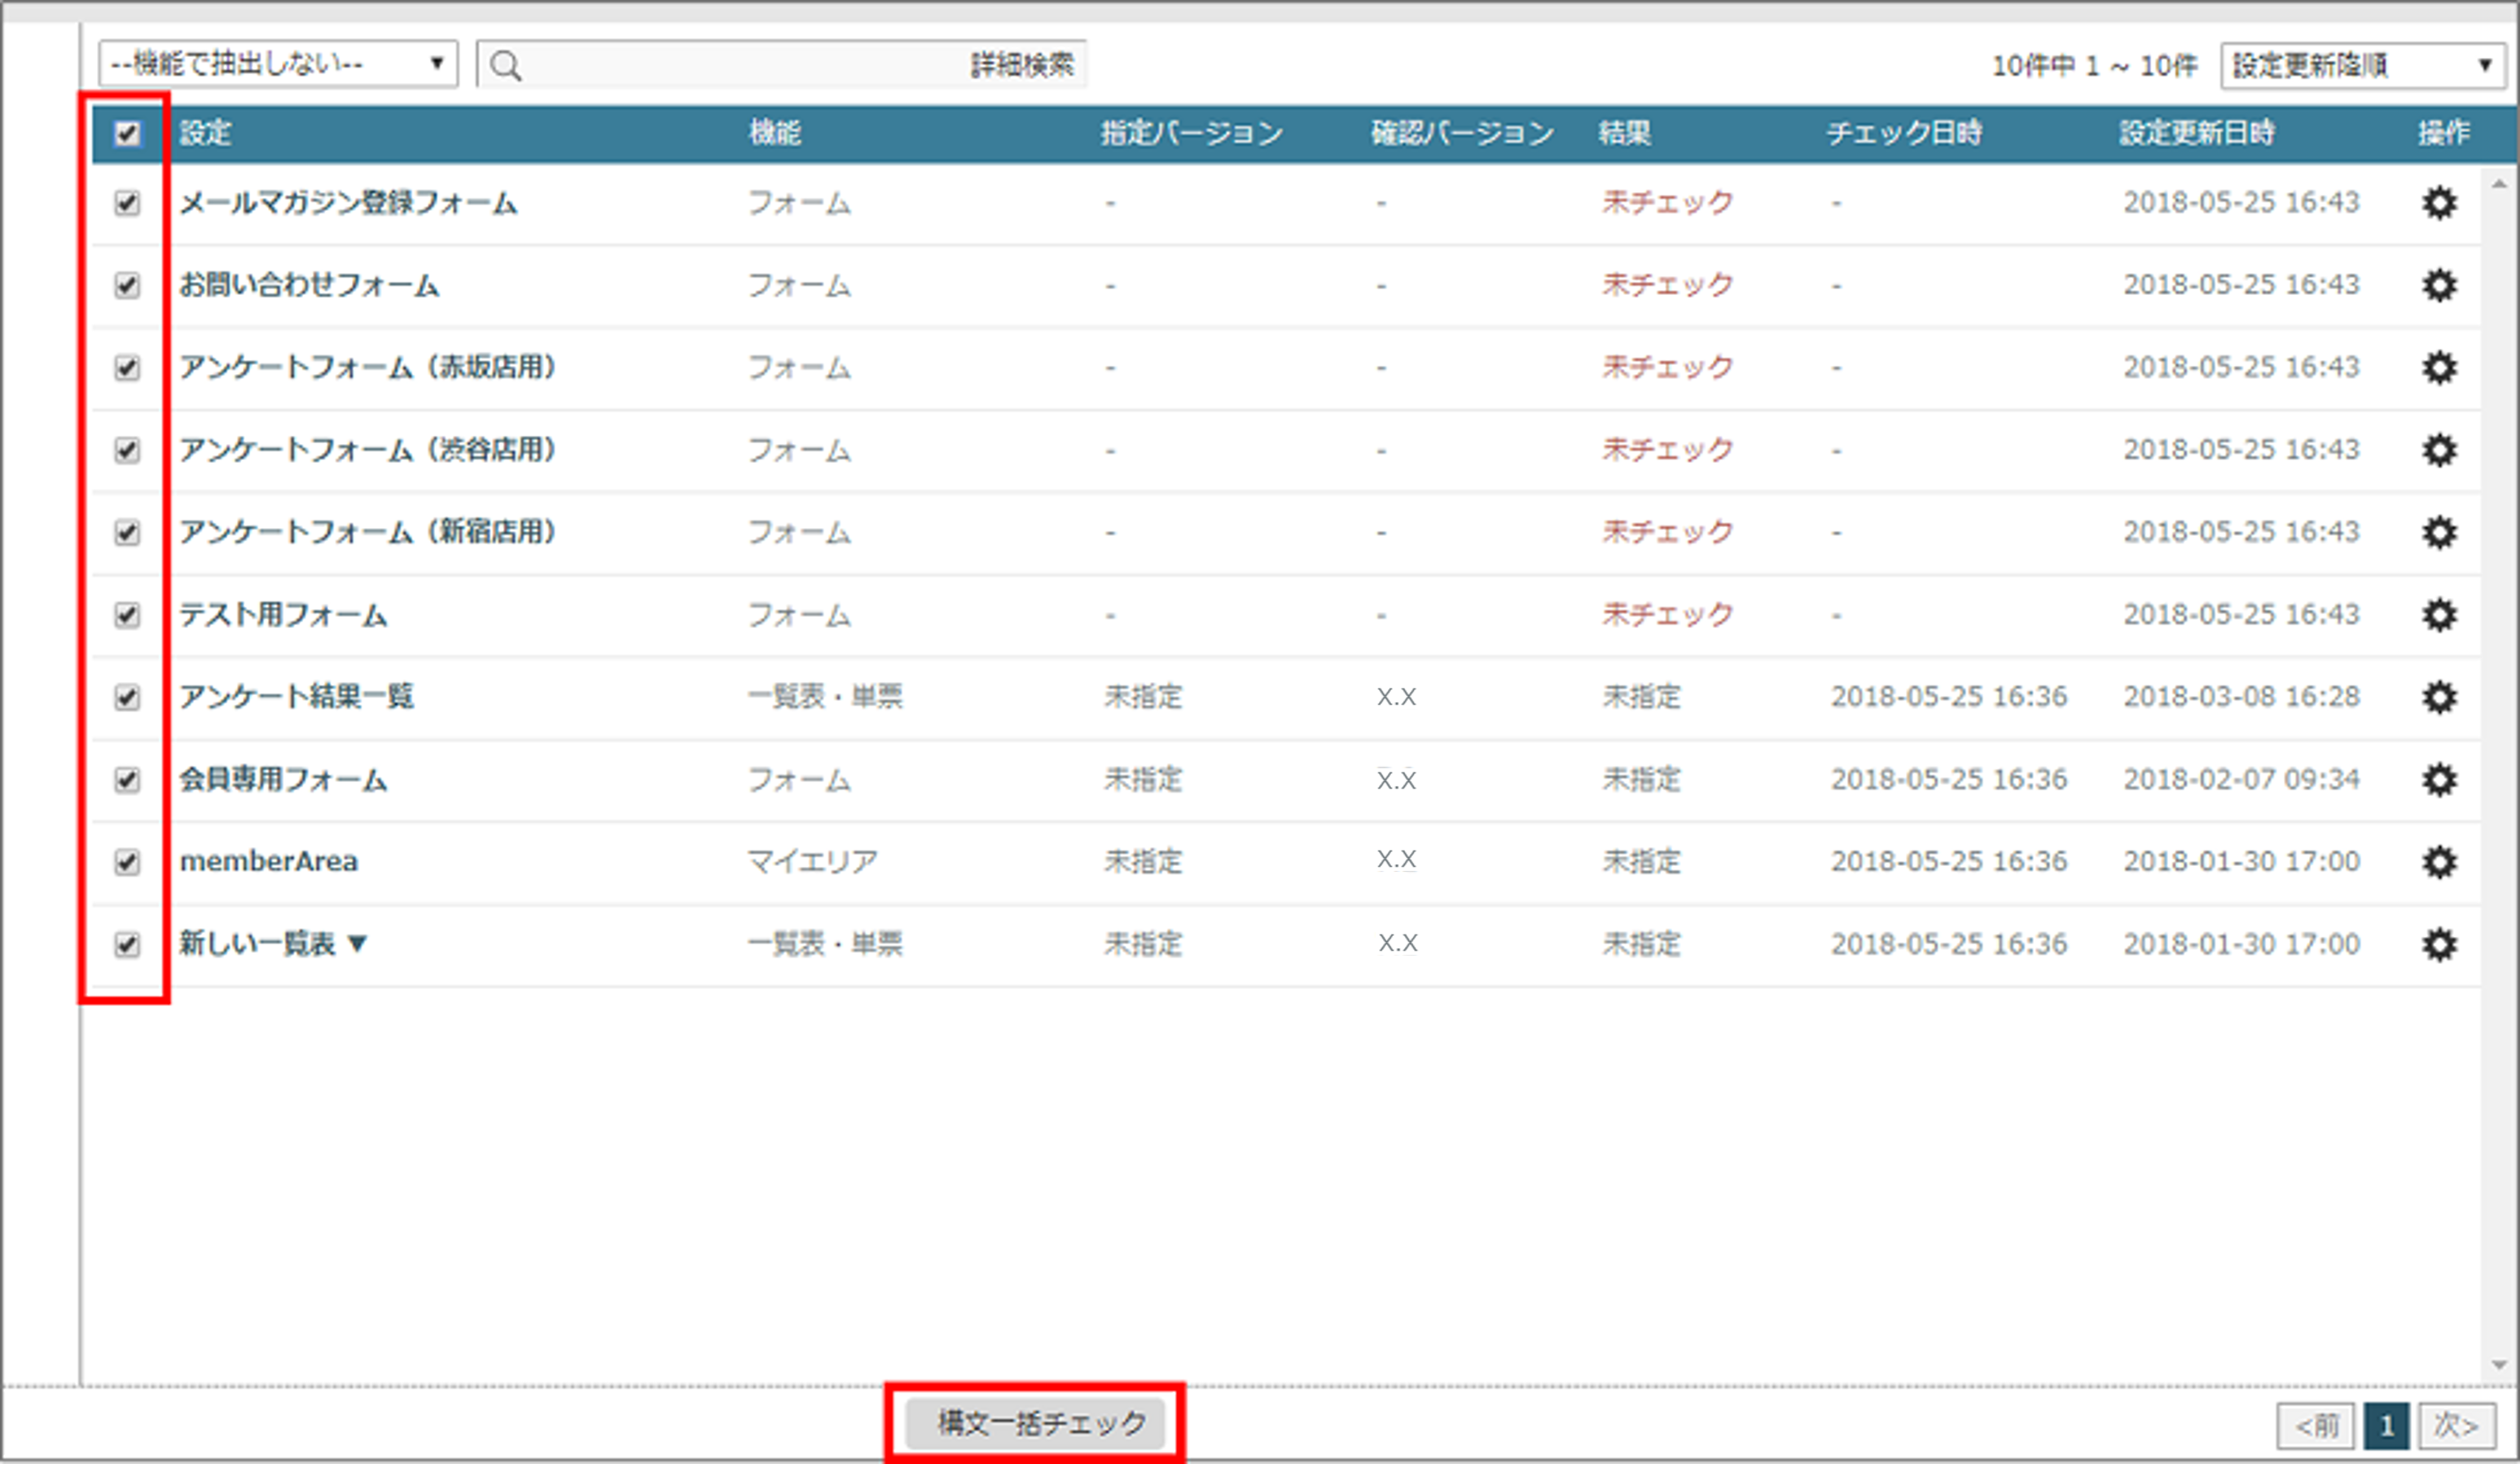Click 2018-02-07 09:34 update date
The height and width of the screenshot is (1464, 2520).
pyautogui.click(x=2242, y=780)
